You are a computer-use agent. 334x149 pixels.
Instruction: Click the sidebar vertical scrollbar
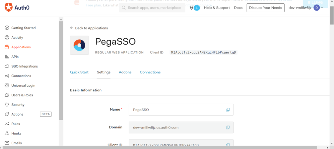click(x=61, y=70)
